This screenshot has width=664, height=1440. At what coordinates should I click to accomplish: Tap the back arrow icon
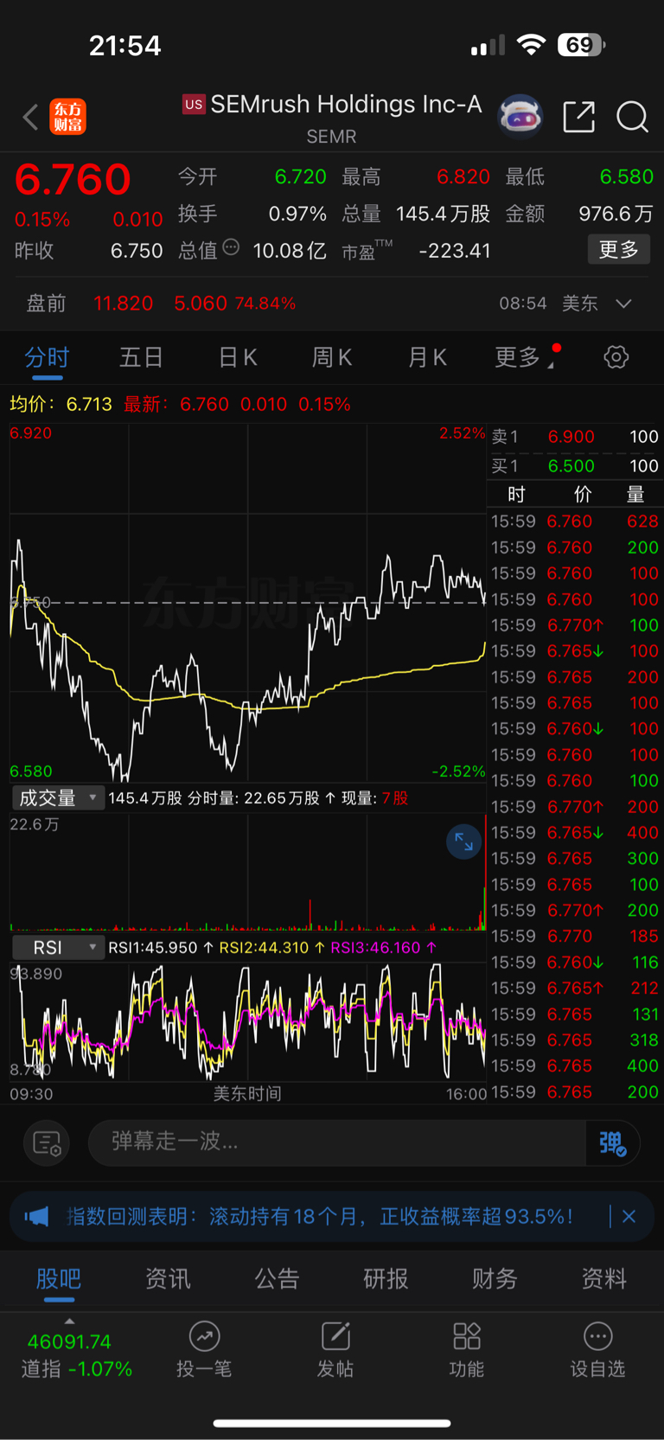coord(30,117)
